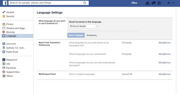
Task: Open the notifications globe icon
Action: [159, 3]
